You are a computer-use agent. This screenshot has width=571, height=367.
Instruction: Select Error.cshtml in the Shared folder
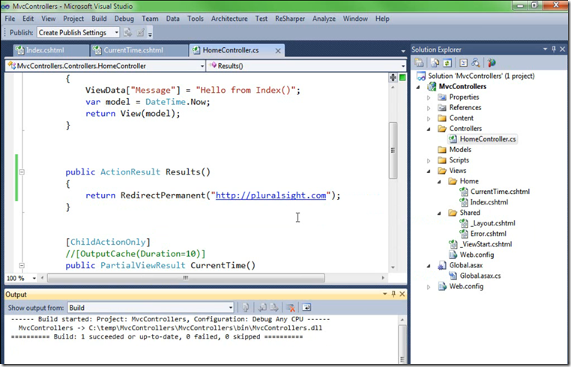pos(488,234)
